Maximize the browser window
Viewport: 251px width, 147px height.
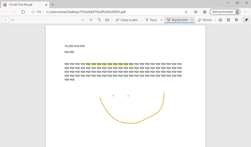pyautogui.click(x=238, y=3)
